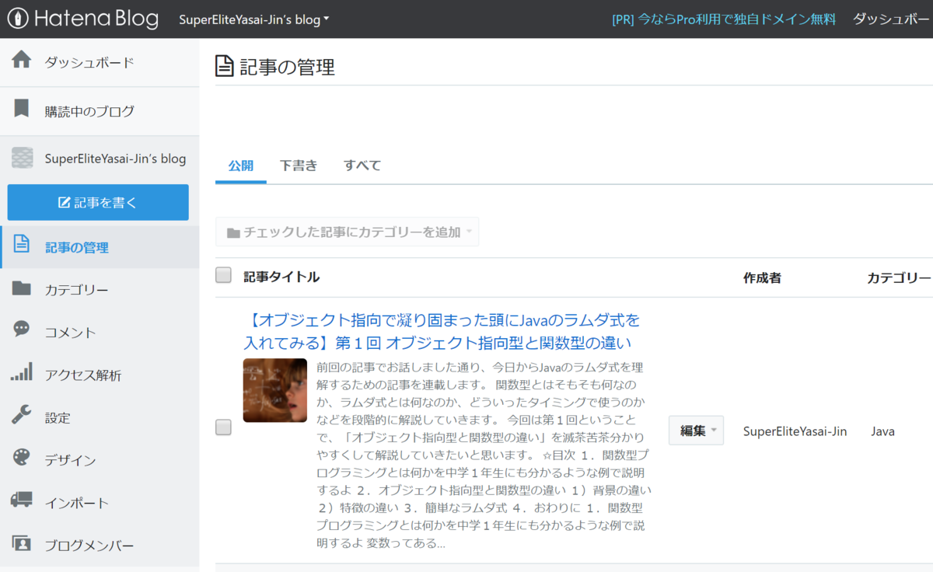
Task: Open チェックした記事にカテゴリーを追加 dropdown
Action: point(347,232)
